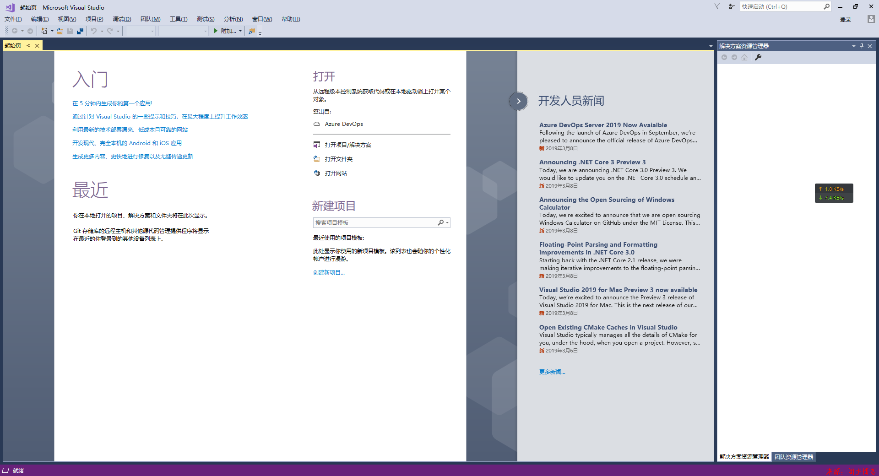
Task: Open the Solution Explorer window position dropdown
Action: coord(853,46)
